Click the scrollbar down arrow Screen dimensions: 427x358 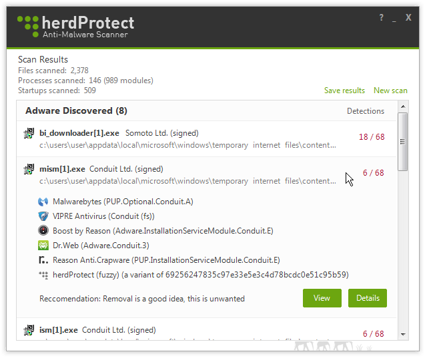tap(403, 334)
